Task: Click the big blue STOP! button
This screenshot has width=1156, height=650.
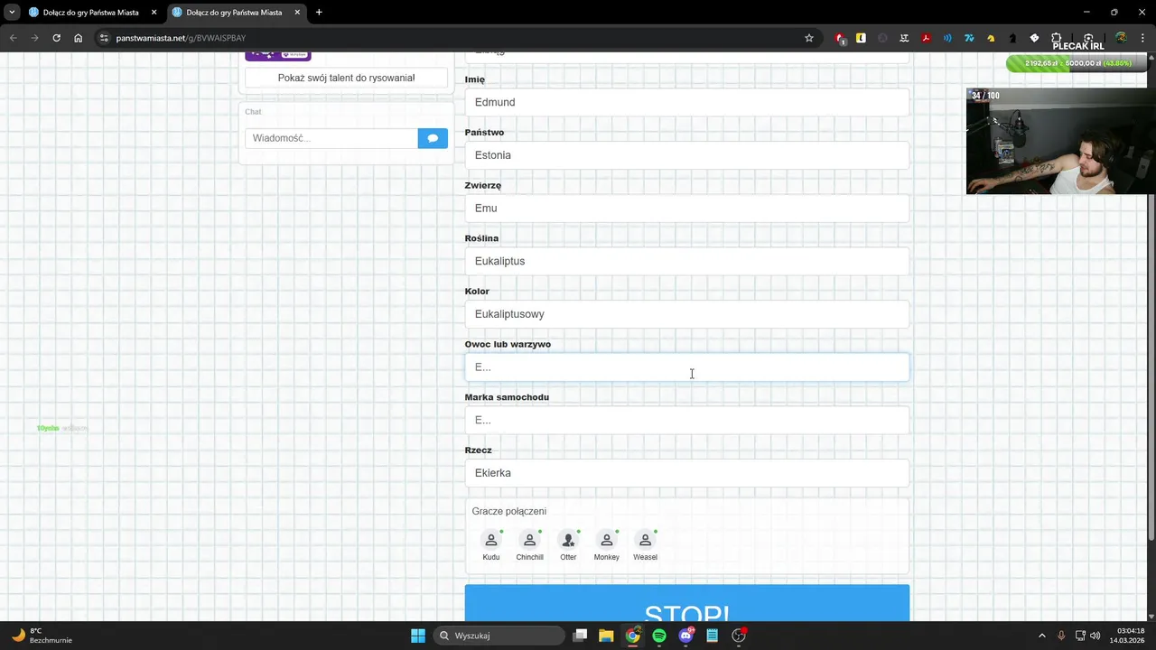Action: pyautogui.click(x=687, y=603)
